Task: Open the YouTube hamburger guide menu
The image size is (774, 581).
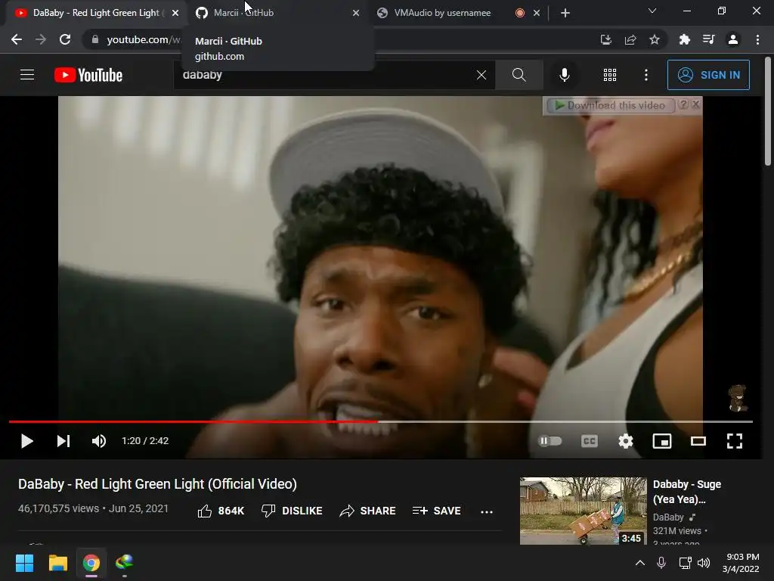Action: pyautogui.click(x=27, y=75)
